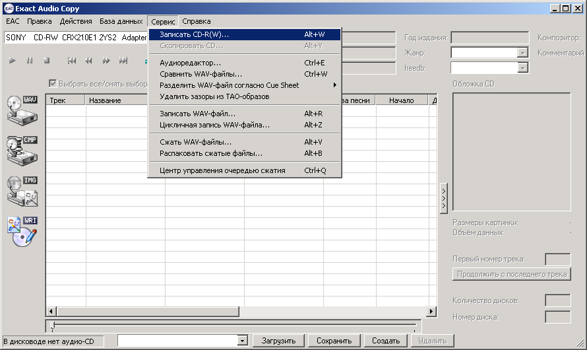Click the playback position slider thumb

[x=53, y=326]
